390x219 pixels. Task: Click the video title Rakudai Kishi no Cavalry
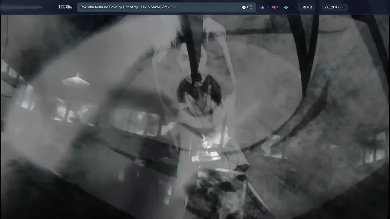(128, 7)
